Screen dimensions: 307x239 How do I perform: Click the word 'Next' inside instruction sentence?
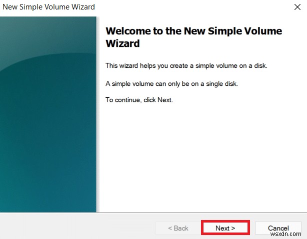tap(164, 100)
